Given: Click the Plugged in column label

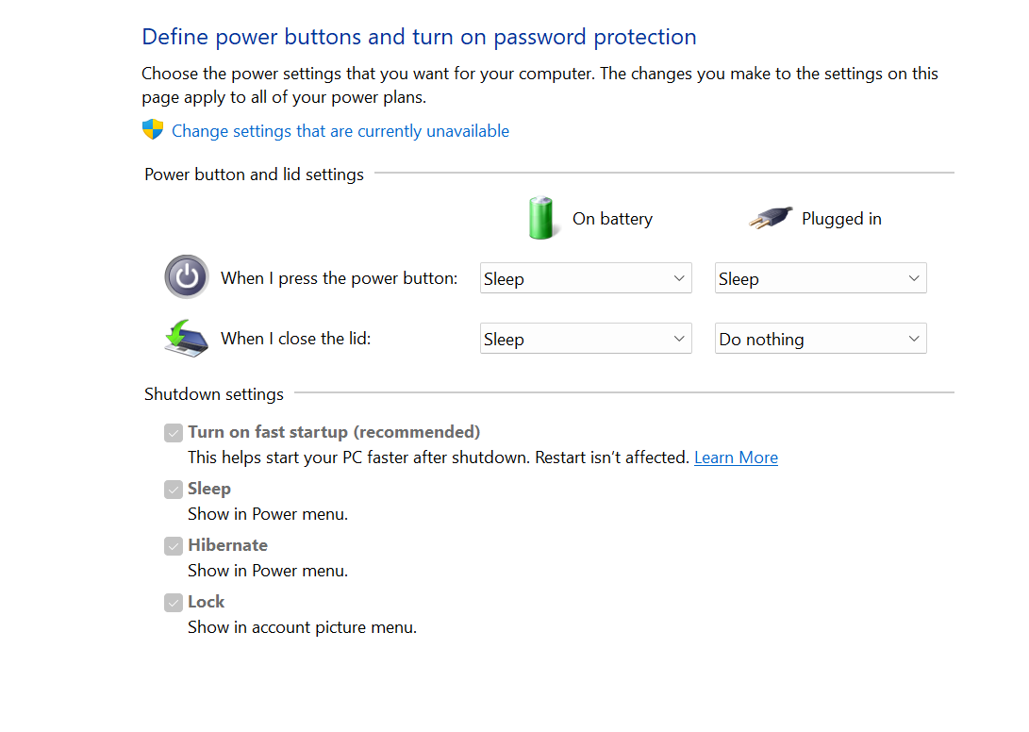Looking at the screenshot, I should (841, 219).
